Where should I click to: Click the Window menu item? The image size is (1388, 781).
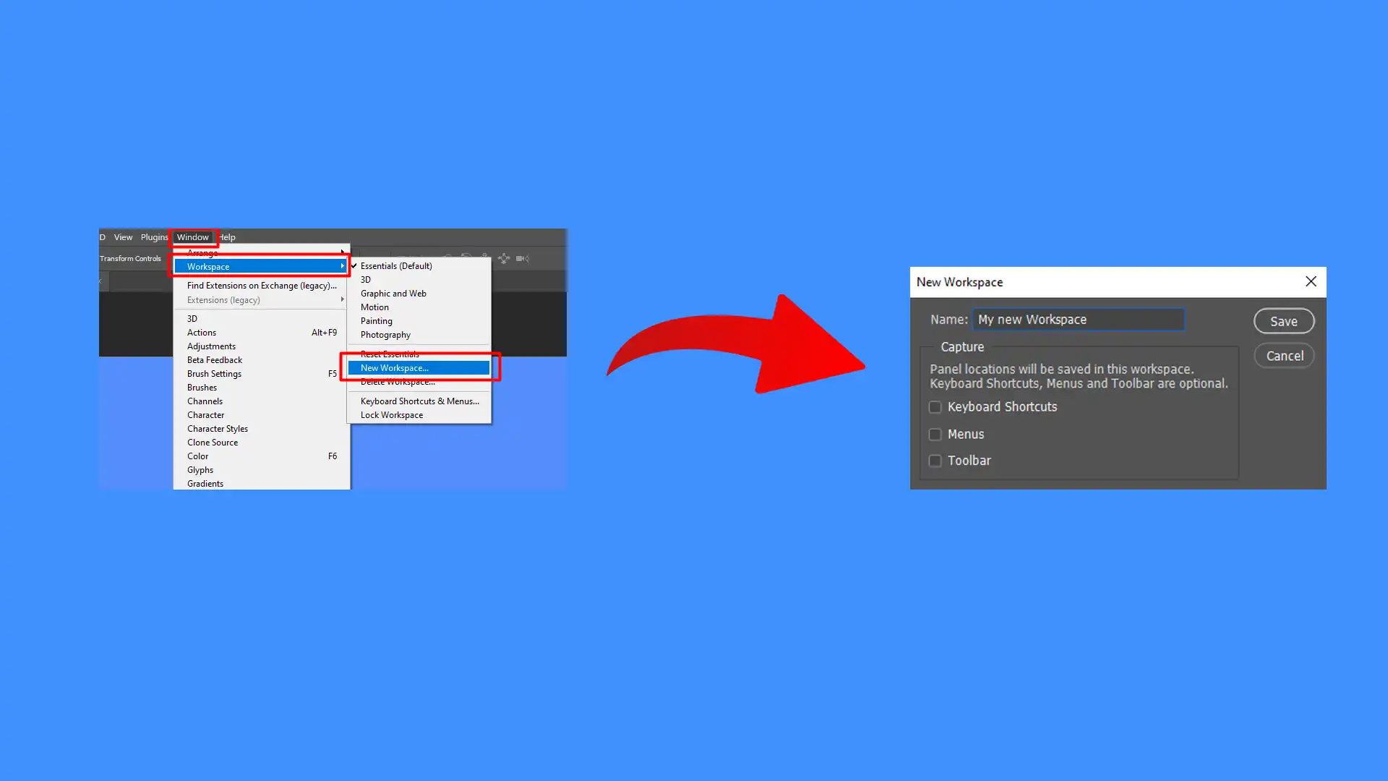(x=192, y=236)
